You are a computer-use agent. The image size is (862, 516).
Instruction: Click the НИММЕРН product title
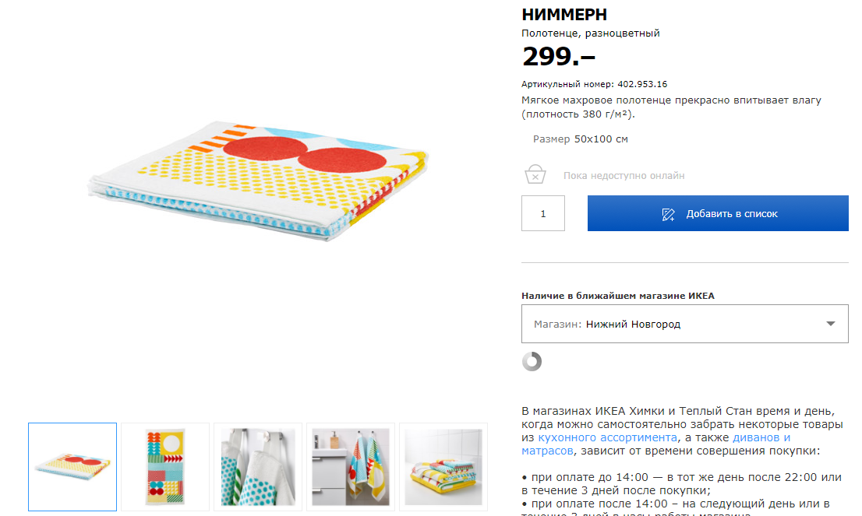pyautogui.click(x=564, y=15)
